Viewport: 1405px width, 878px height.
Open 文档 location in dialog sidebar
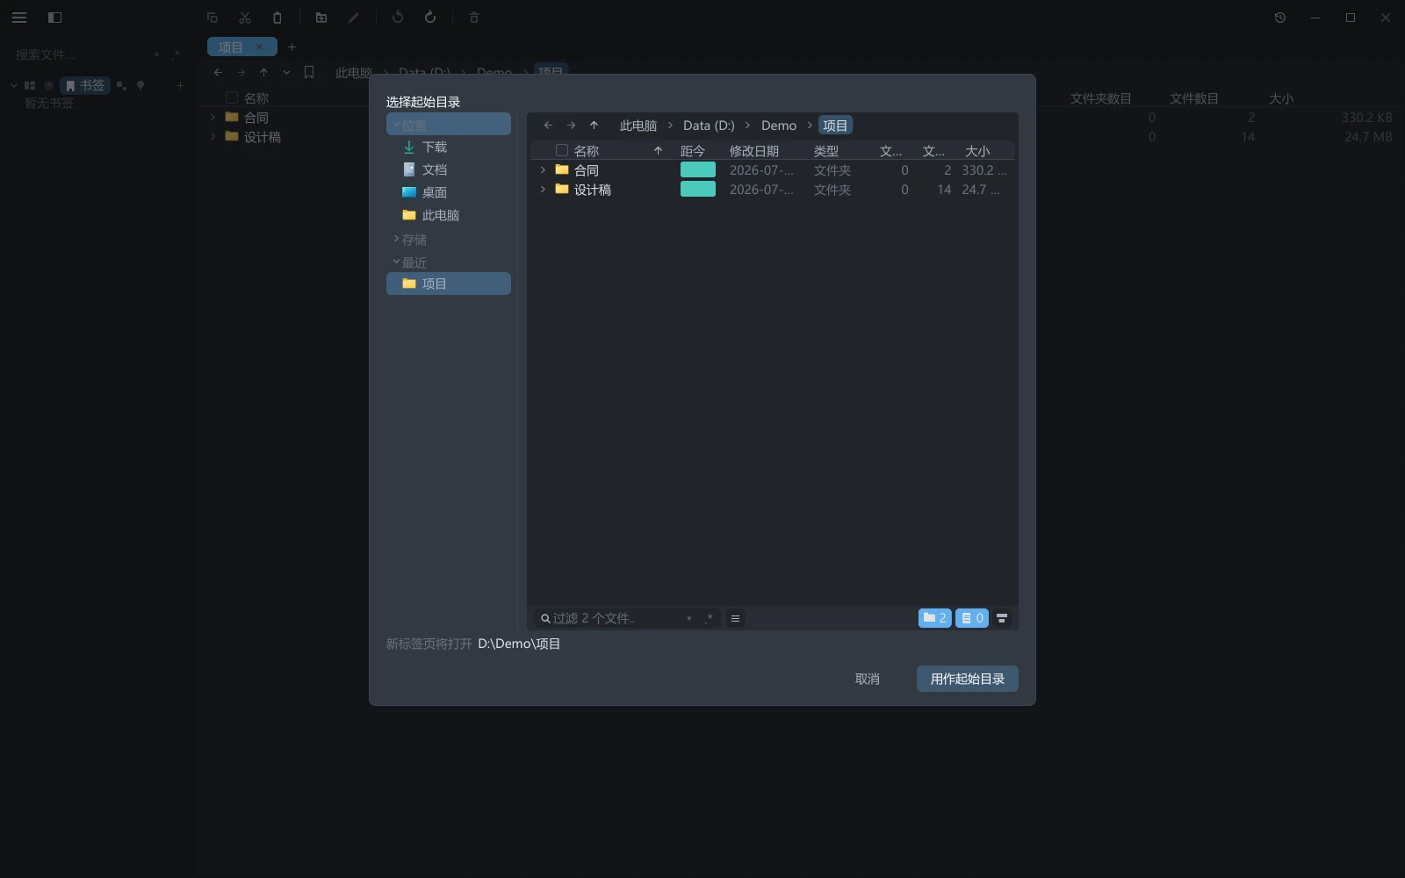pos(449,169)
